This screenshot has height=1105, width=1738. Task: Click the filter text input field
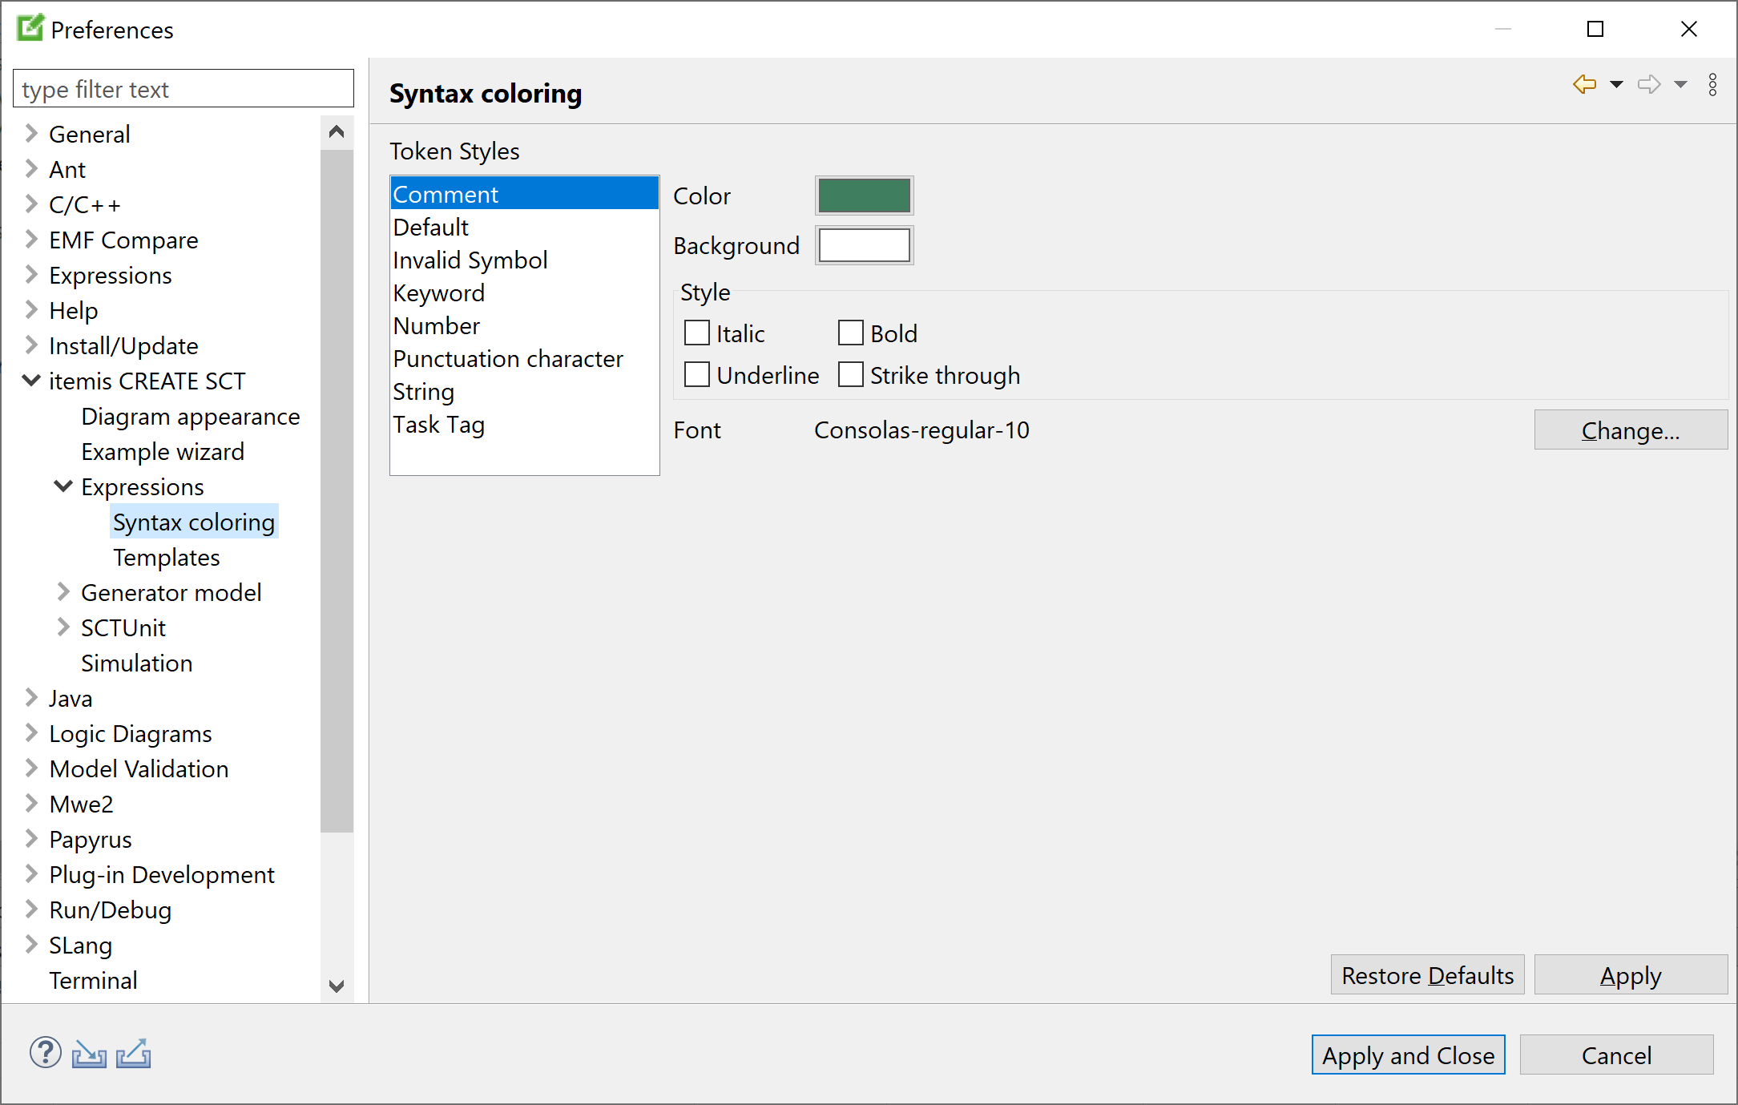click(183, 89)
